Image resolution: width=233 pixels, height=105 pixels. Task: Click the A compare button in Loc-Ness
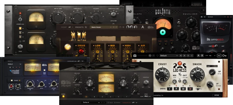click(198, 55)
